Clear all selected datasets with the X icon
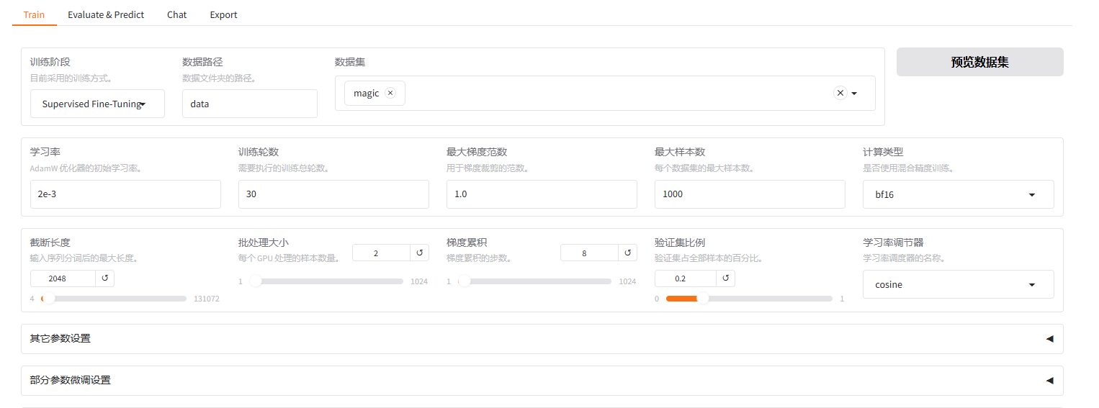This screenshot has width=1099, height=408. click(840, 93)
